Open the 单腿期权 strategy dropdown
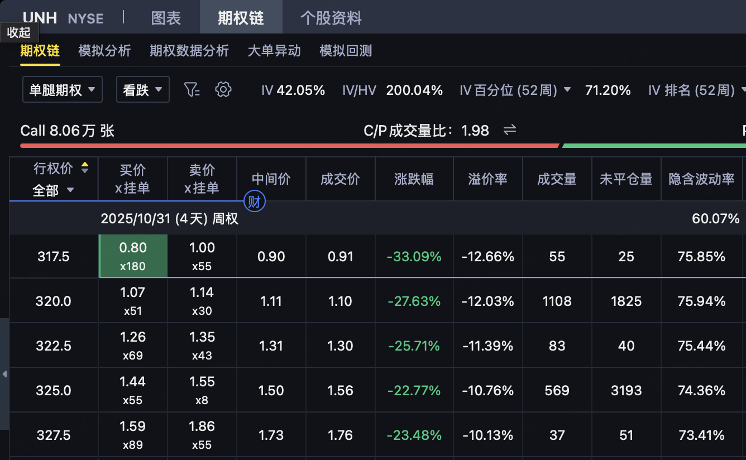The height and width of the screenshot is (460, 746). 63,89
